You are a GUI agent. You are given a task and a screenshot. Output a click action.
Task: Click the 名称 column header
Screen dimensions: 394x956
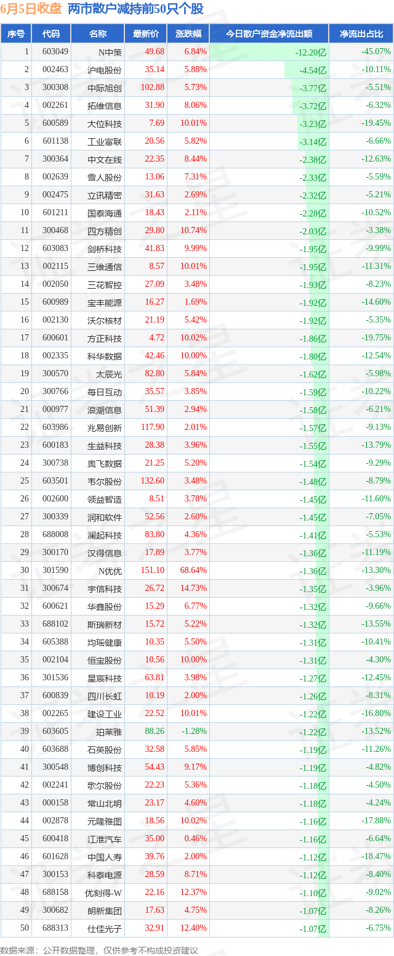[x=98, y=34]
